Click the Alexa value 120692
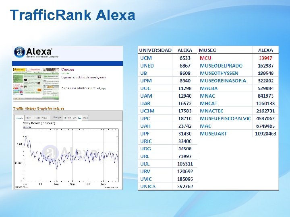Image resolution: width=290 pixels, height=217 pixels. [x=185, y=172]
